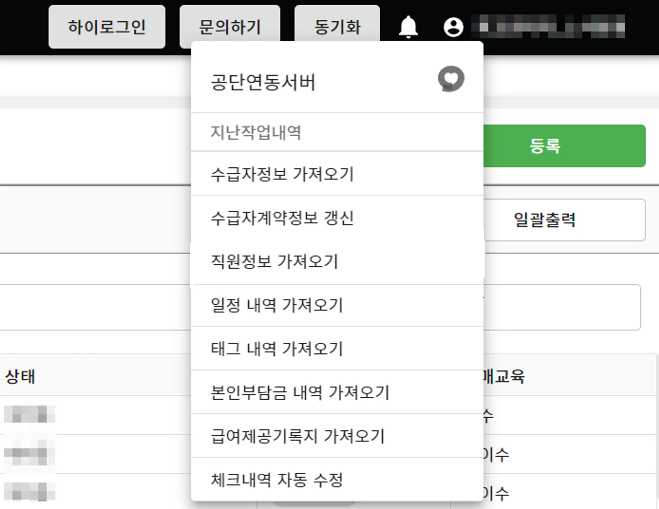This screenshot has width=659, height=509.
Task: Open the 문의하기 inquiry button
Action: coord(230,26)
